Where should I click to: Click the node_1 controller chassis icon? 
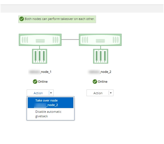point(40,40)
